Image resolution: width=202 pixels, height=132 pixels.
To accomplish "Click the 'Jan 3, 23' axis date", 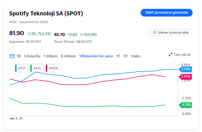I will click(16, 118).
